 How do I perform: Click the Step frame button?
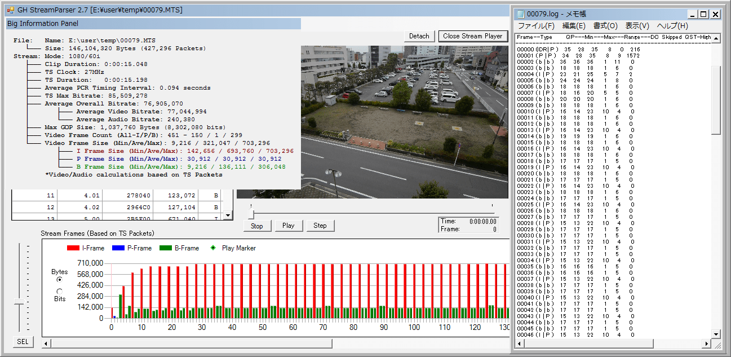320,226
